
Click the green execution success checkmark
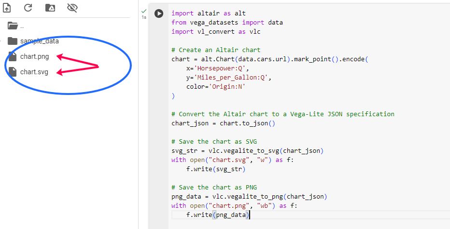144,11
